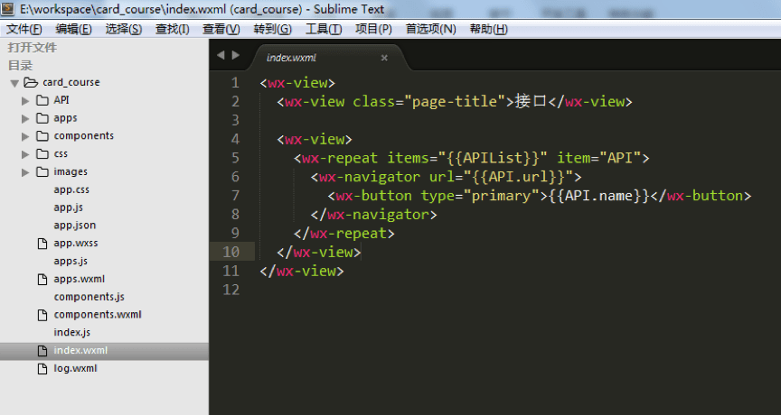Open the 查找(I) menu
This screenshot has height=415, width=781.
click(173, 30)
